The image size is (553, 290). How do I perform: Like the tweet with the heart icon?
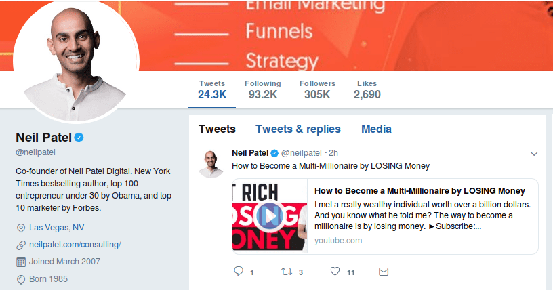(x=335, y=272)
